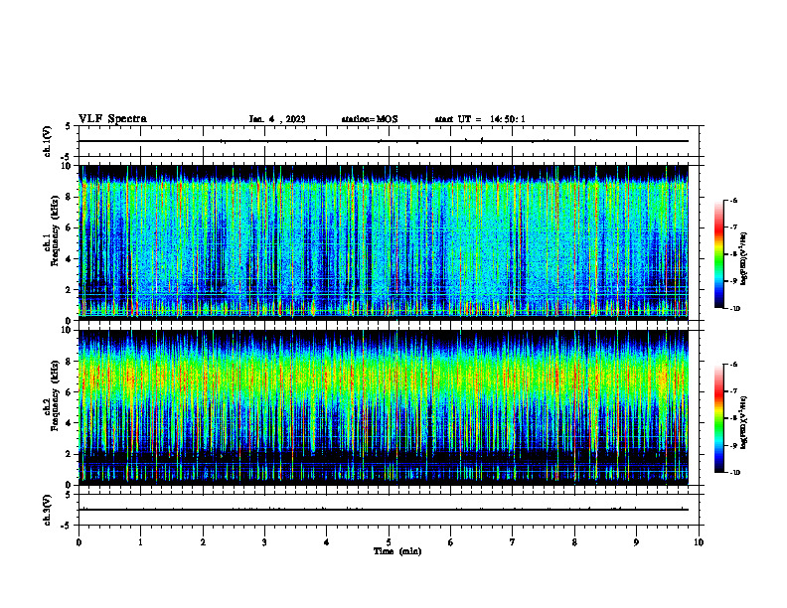
Task: Click the "-10" value on ch.2 colorbar
Action: [734, 473]
